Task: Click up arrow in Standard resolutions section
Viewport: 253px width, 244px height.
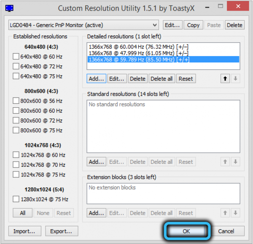Action: pos(225,162)
